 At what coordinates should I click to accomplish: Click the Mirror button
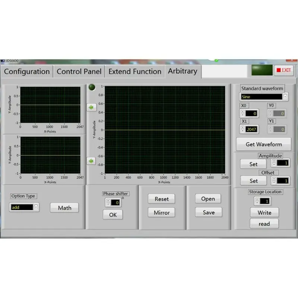click(162, 212)
